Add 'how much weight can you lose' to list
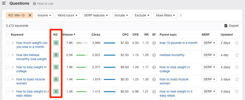Viewport: 245px width, 100px height. click(13, 43)
